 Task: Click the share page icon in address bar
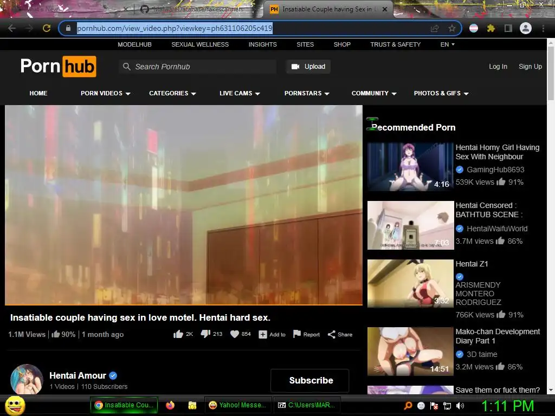[x=435, y=28]
